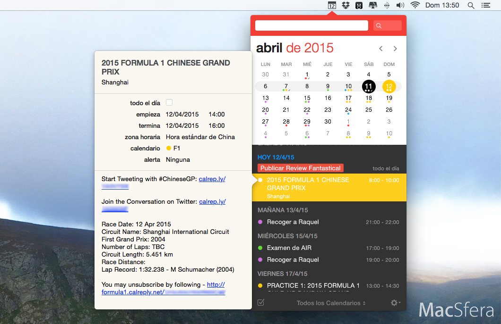The width and height of the screenshot is (501, 324).
Task: Go to next month arrow
Action: coord(395,49)
